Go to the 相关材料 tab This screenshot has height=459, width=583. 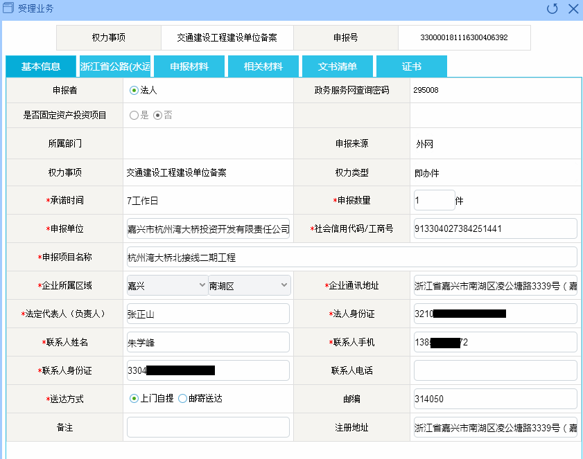pos(263,66)
